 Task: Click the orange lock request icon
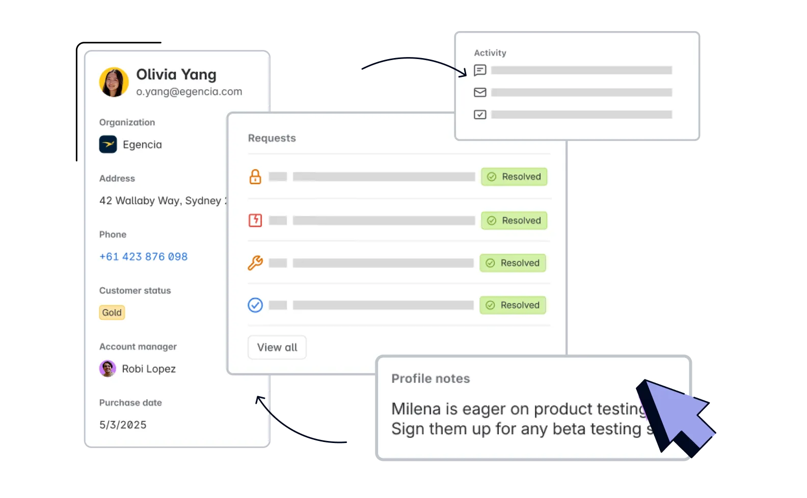(x=255, y=177)
